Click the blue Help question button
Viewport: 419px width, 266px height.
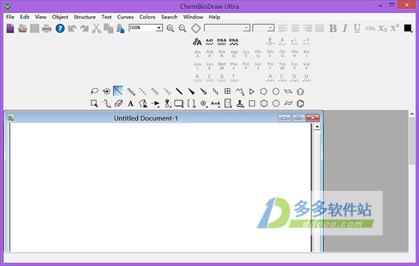click(x=60, y=29)
